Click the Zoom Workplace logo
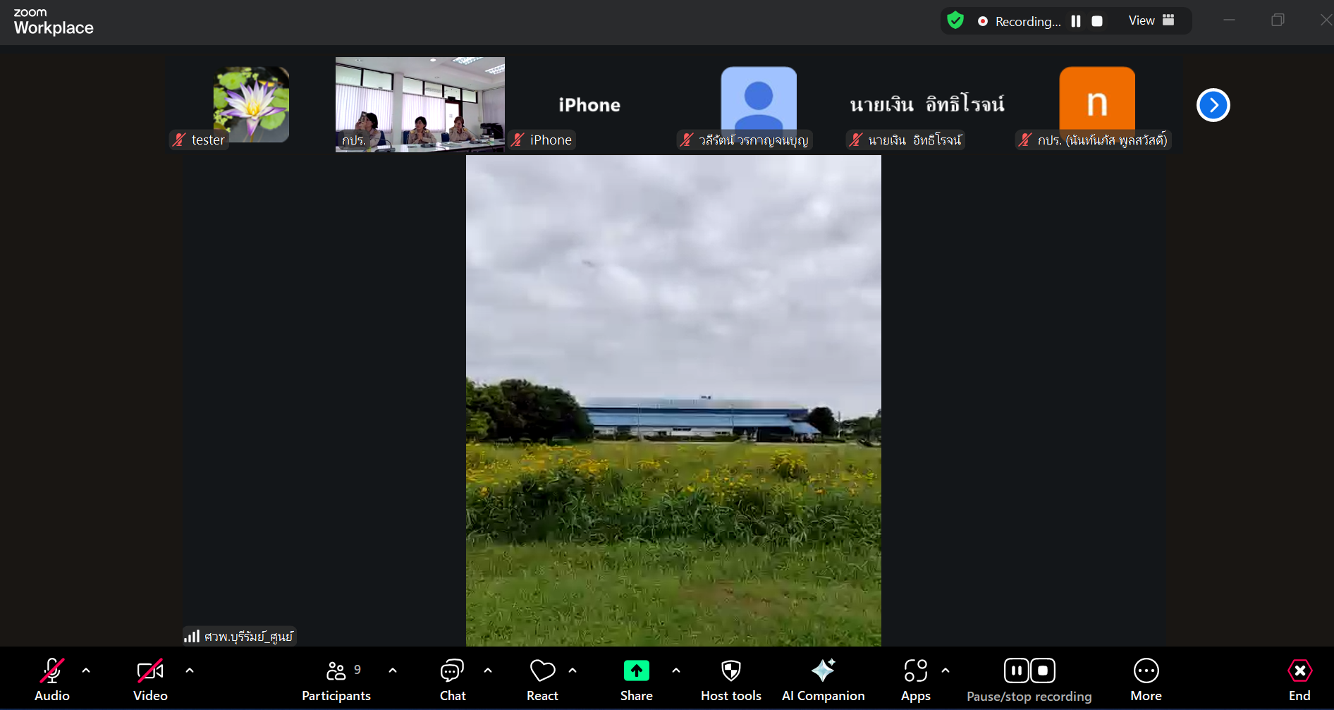The width and height of the screenshot is (1334, 710). 54,22
